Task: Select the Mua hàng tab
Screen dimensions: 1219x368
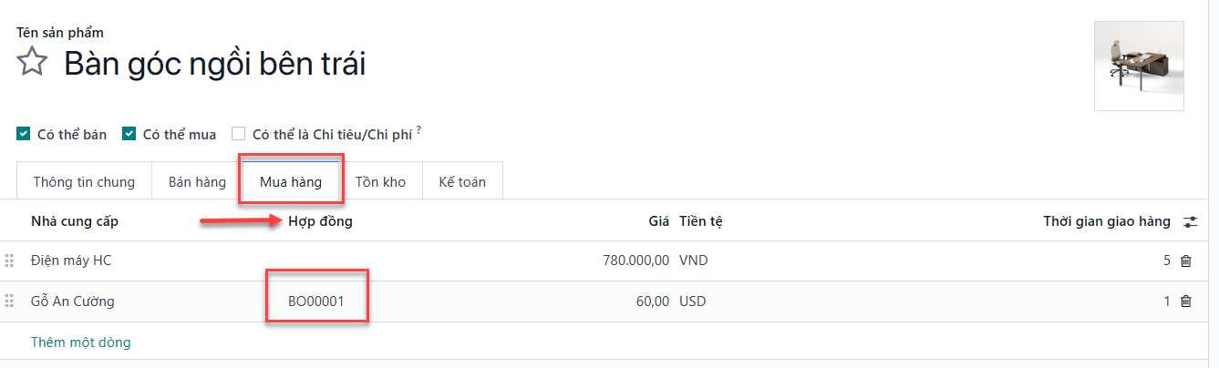Action: coord(291,181)
